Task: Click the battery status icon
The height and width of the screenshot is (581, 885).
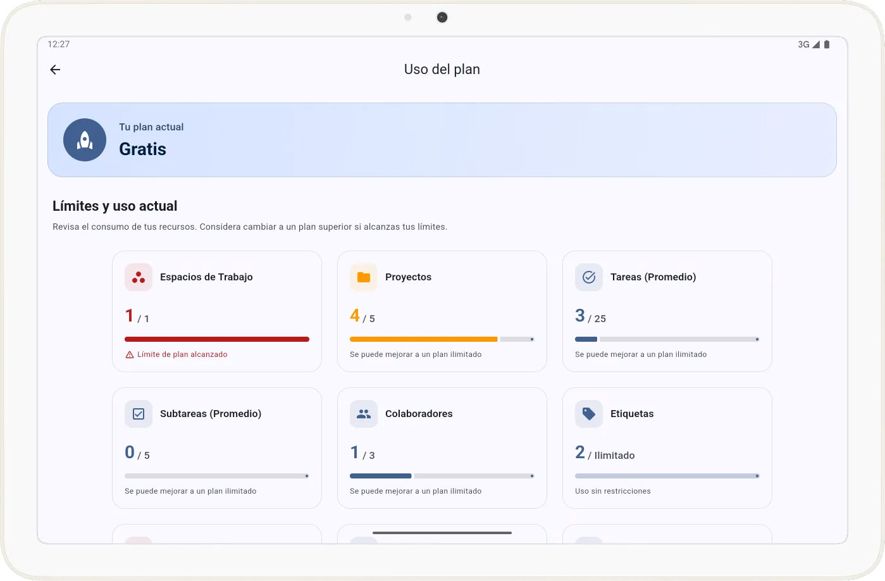Action: [827, 44]
